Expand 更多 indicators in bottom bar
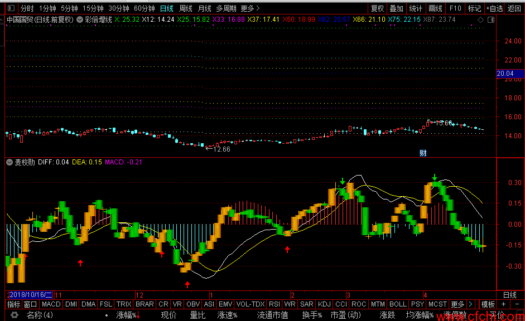 [457, 304]
